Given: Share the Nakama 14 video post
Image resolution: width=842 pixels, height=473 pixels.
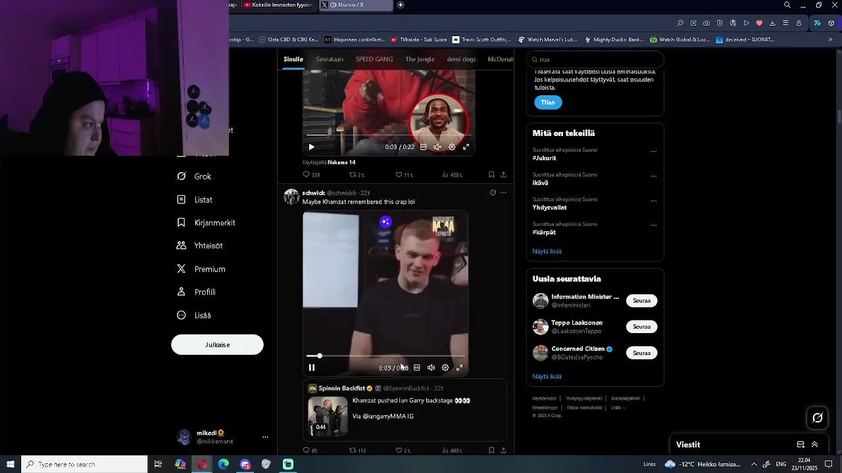Looking at the screenshot, I should 503,175.
